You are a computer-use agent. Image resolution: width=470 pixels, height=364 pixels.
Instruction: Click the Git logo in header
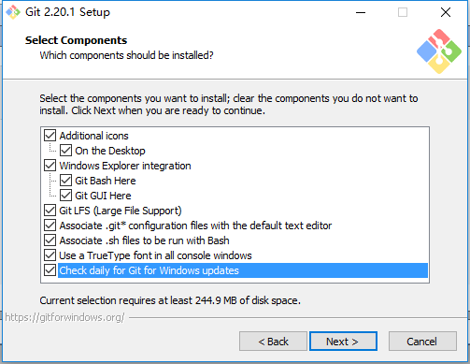click(x=439, y=51)
